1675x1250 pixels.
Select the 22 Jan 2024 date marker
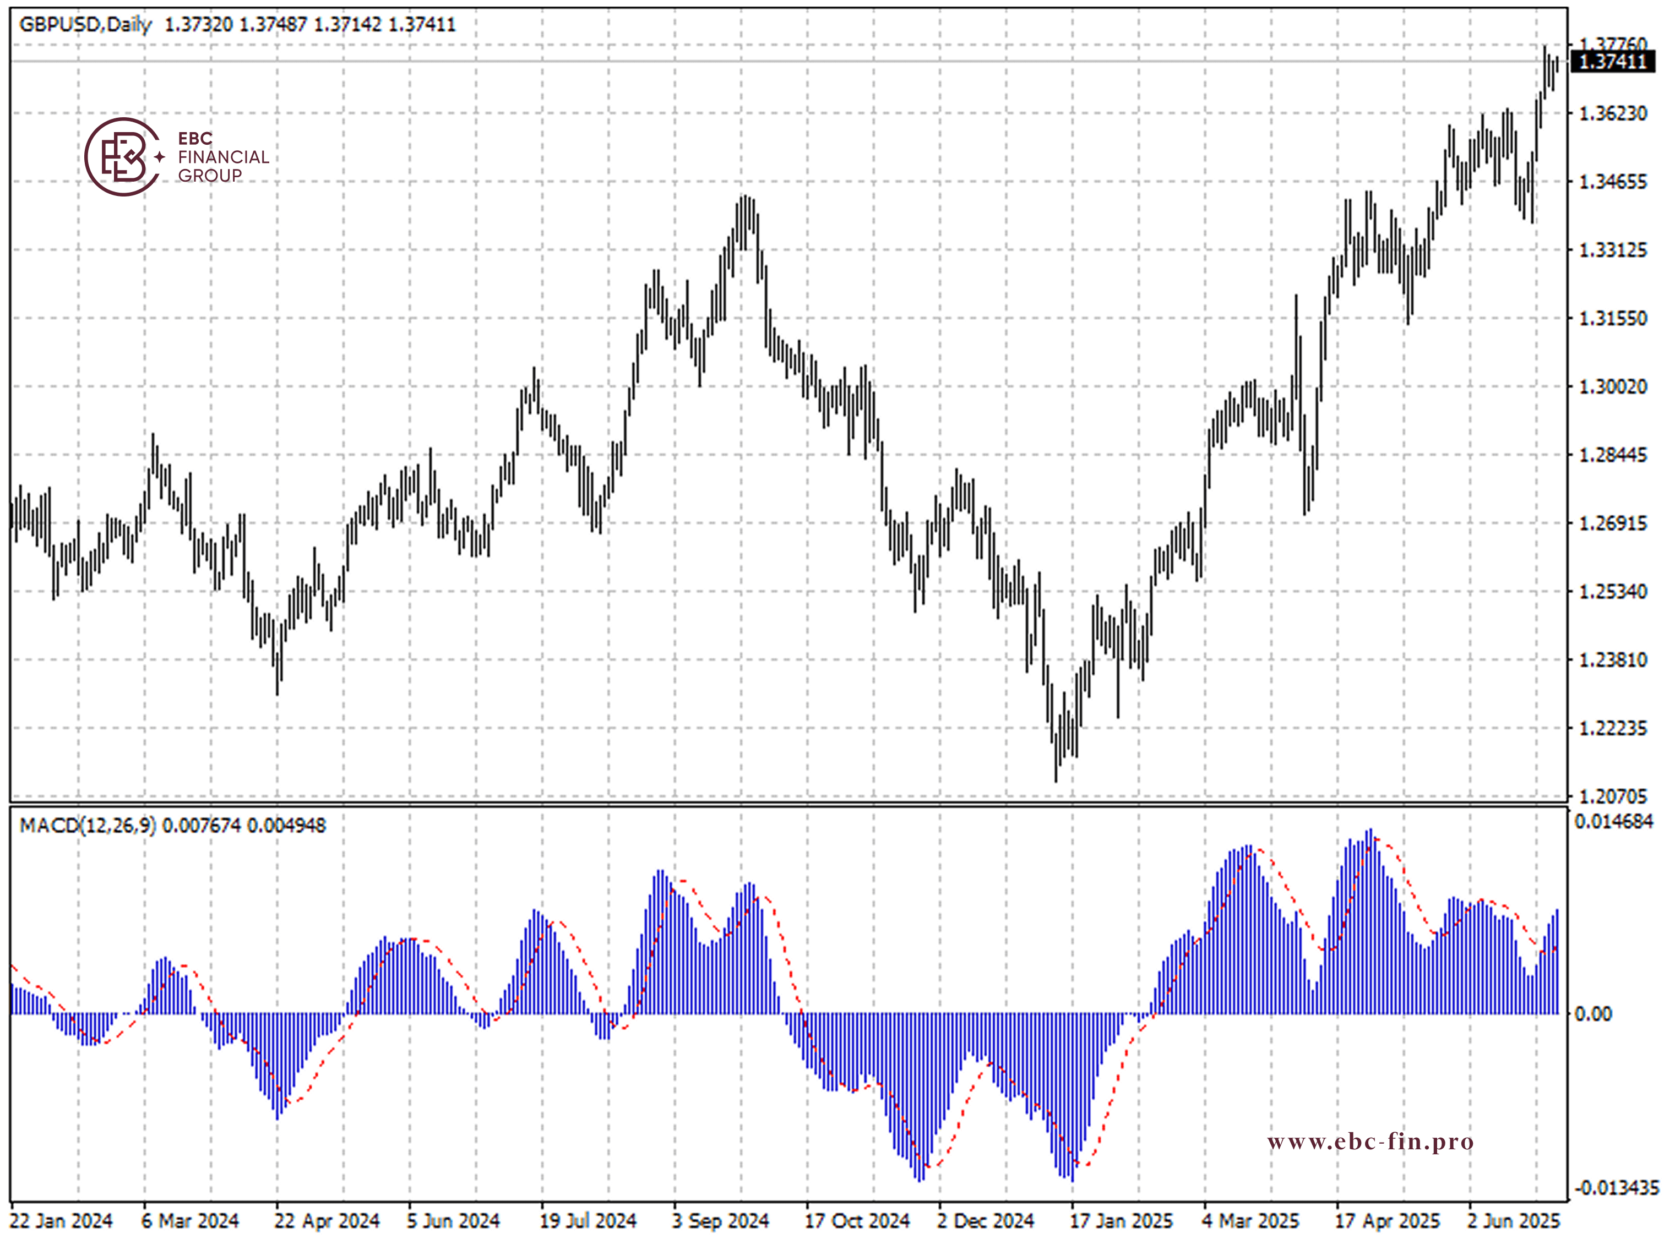coord(61,1221)
